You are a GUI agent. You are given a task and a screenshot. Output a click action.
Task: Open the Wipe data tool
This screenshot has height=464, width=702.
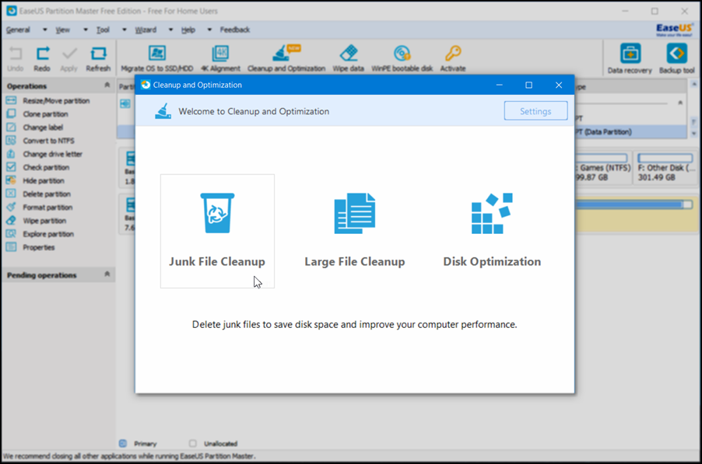point(349,59)
